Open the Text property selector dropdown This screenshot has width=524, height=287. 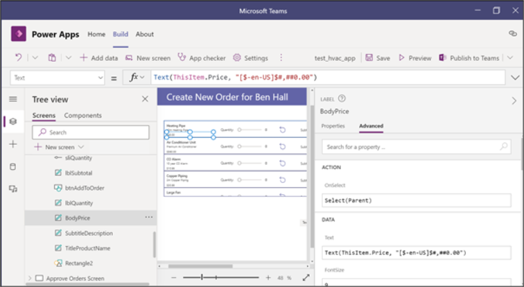pos(57,78)
